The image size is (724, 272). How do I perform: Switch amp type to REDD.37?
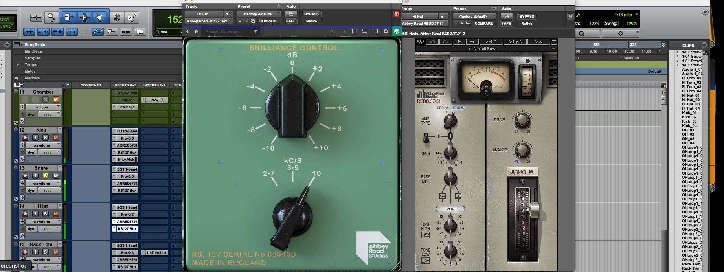tap(441, 108)
